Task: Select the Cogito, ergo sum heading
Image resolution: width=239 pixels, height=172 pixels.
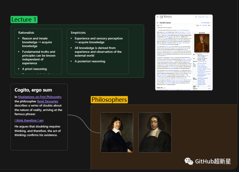Action: click(x=33, y=90)
